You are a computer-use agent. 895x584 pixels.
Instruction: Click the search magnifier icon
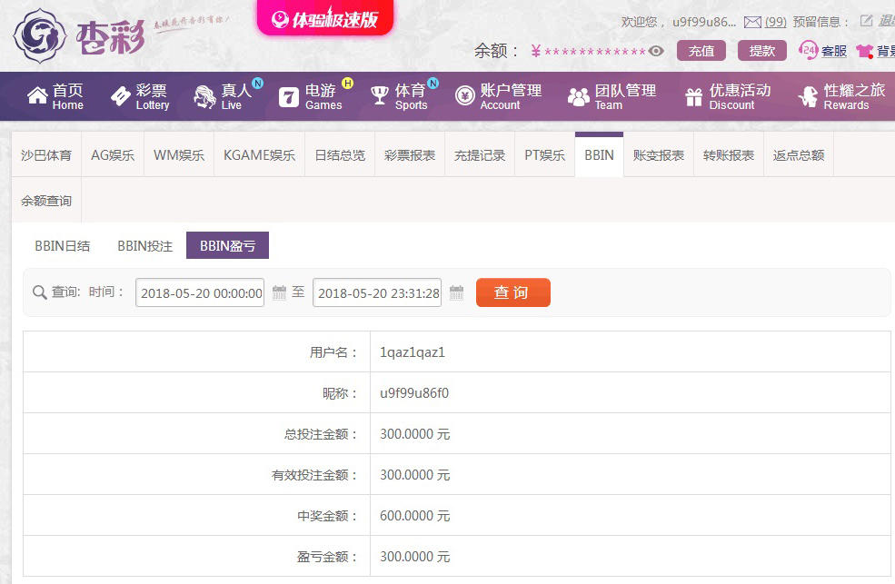[x=39, y=292]
